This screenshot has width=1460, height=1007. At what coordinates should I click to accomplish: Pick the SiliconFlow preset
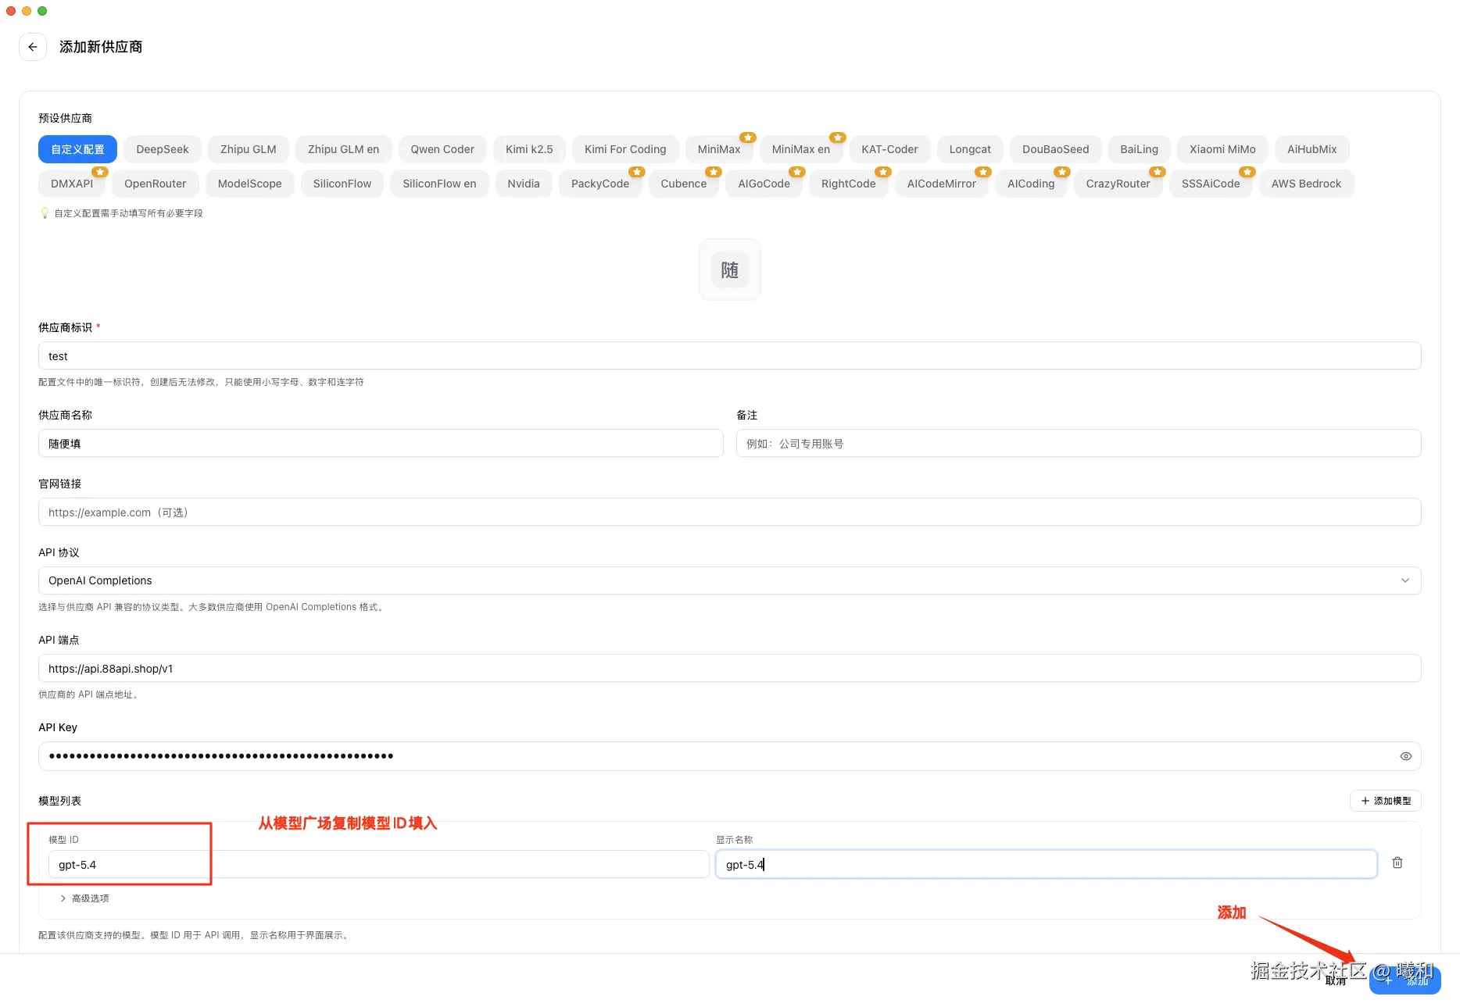(x=342, y=184)
